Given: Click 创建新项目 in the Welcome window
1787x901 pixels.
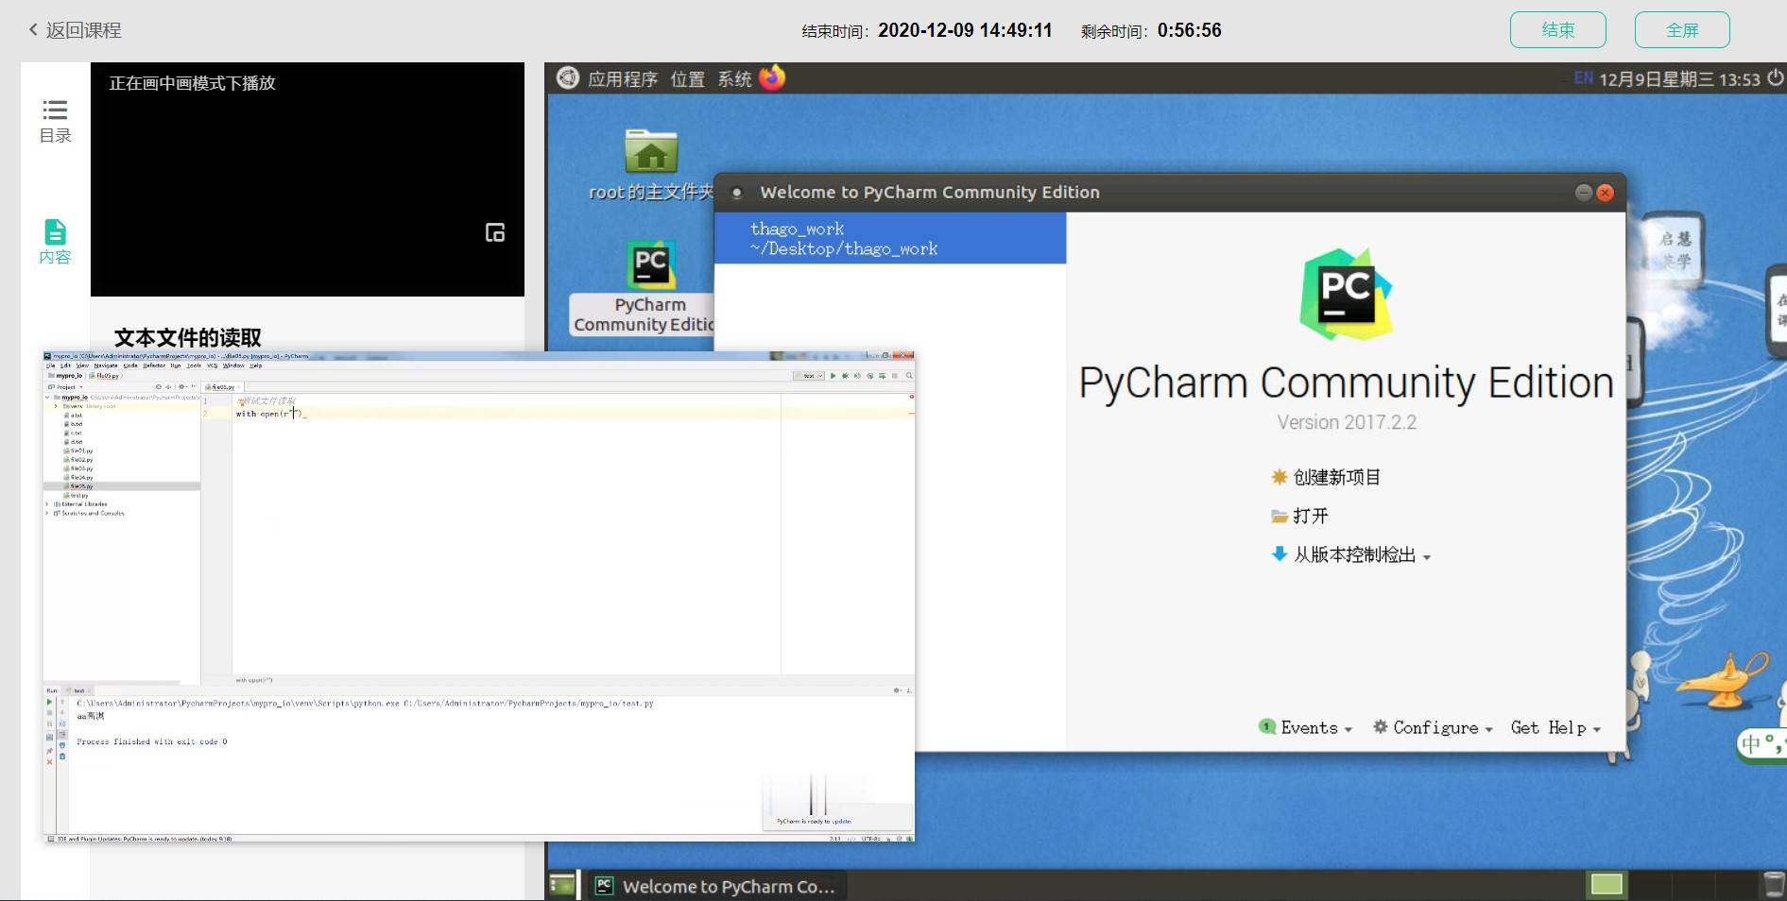Looking at the screenshot, I should [x=1326, y=477].
